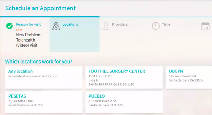The width and height of the screenshot is (212, 115).
Task: Select the Locations map pin icon
Action: tap(56, 26)
